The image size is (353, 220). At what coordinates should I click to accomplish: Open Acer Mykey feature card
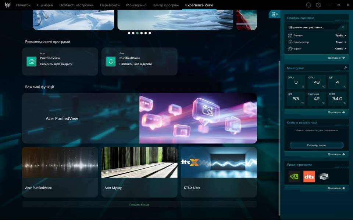[139, 172]
